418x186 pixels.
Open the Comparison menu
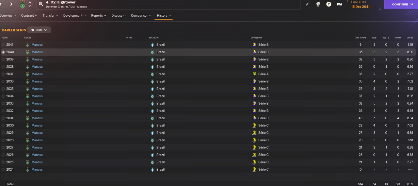[141, 15]
